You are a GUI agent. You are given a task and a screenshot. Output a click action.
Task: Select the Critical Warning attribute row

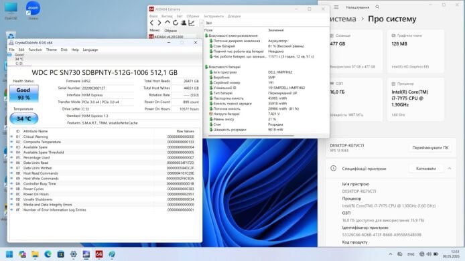tap(105, 137)
